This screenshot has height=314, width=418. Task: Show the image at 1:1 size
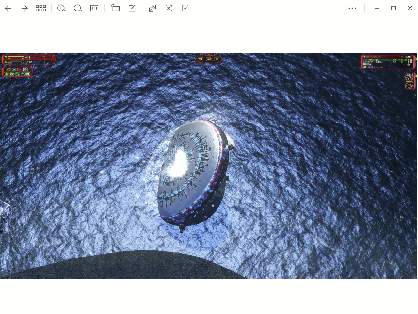point(94,8)
